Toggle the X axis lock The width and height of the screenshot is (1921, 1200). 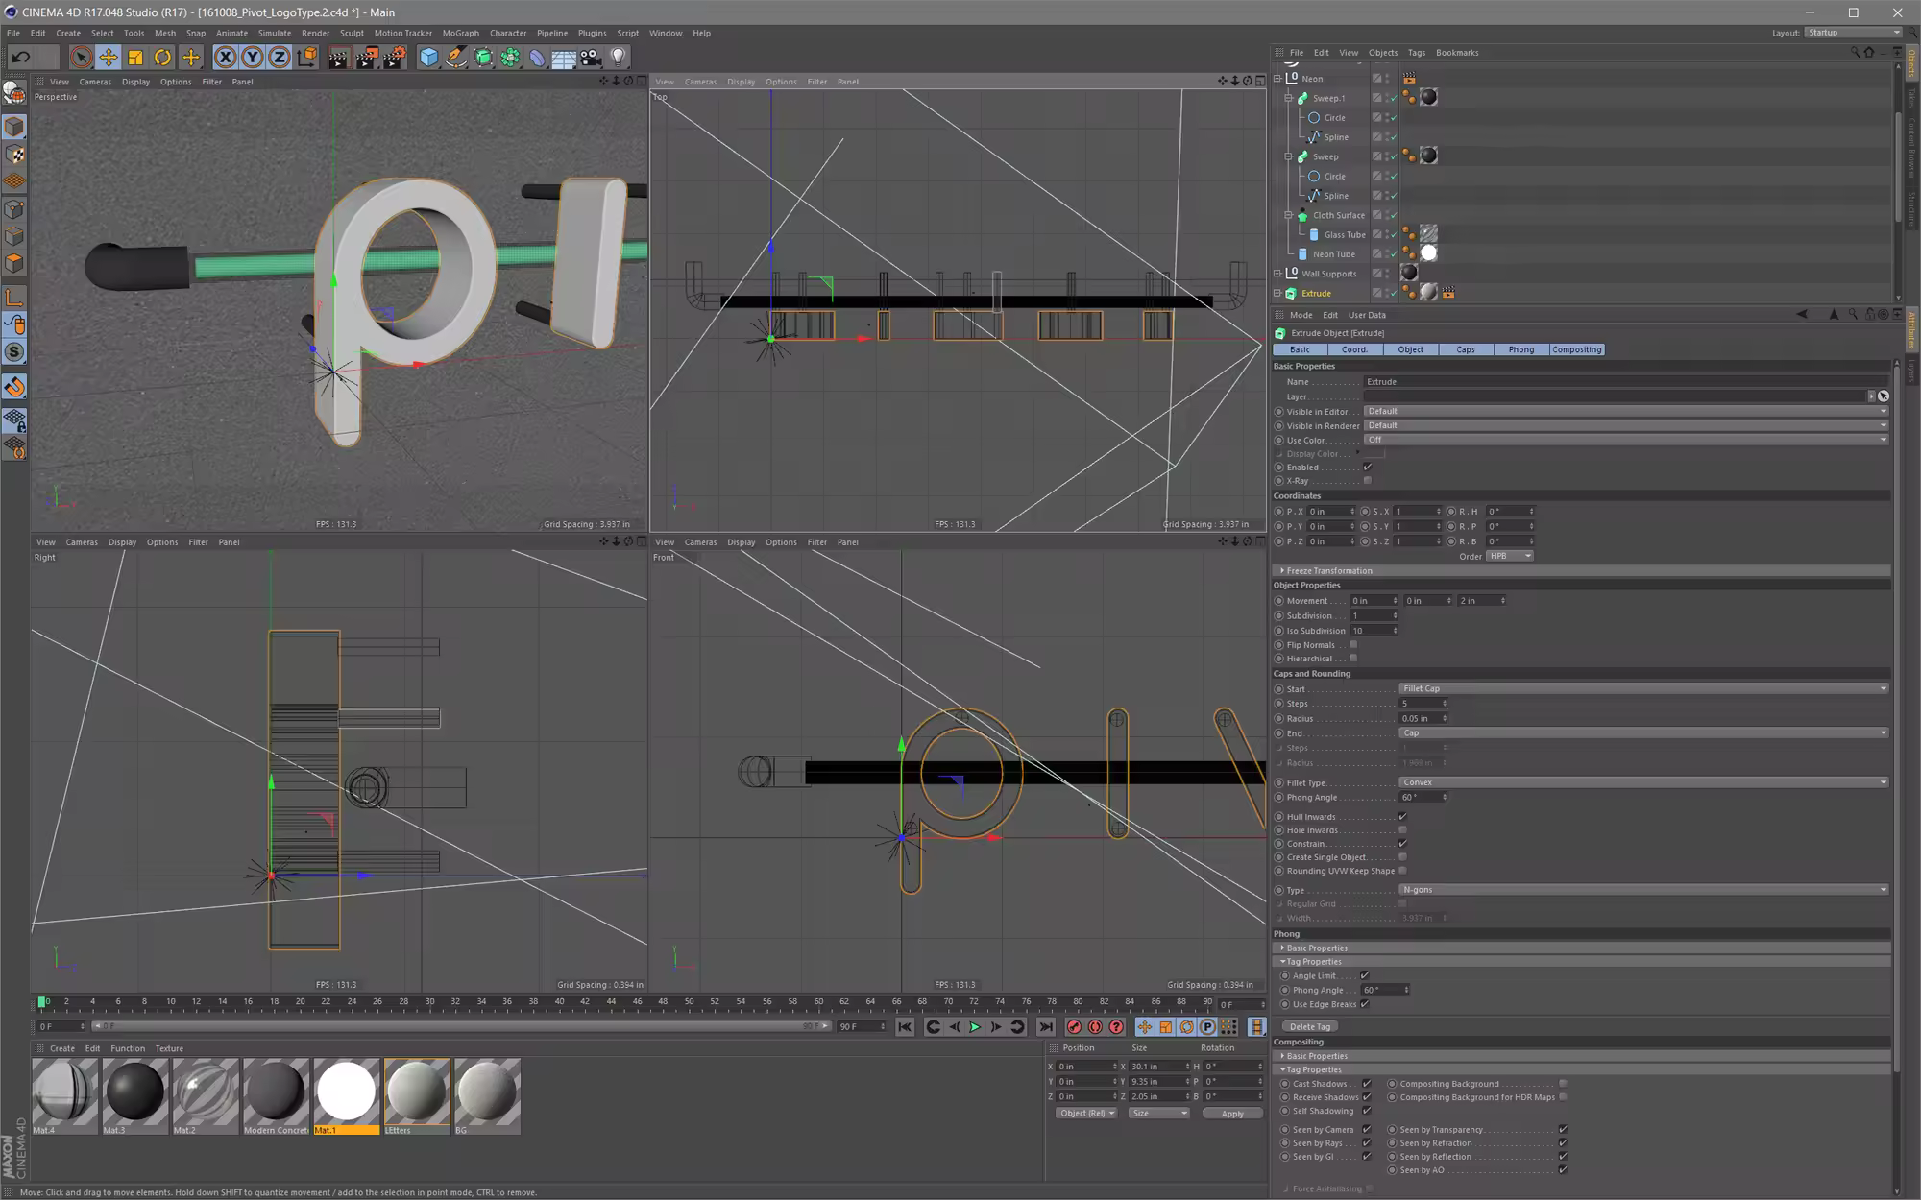pyautogui.click(x=225, y=58)
